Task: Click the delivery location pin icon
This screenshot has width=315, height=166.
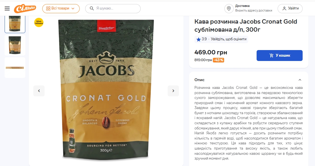Action: point(229,8)
